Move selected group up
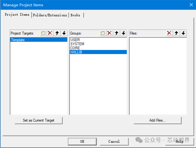 (x=117, y=33)
